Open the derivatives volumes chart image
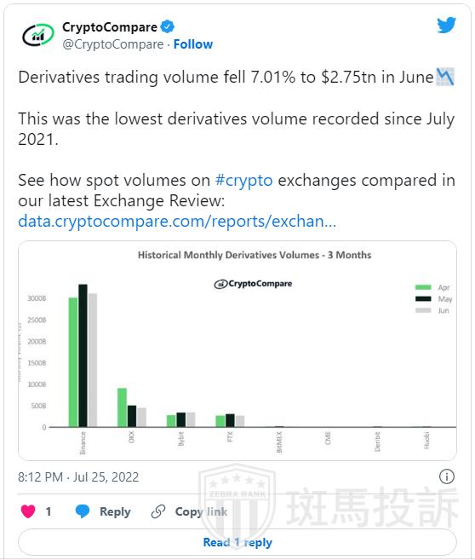 tap(237, 350)
